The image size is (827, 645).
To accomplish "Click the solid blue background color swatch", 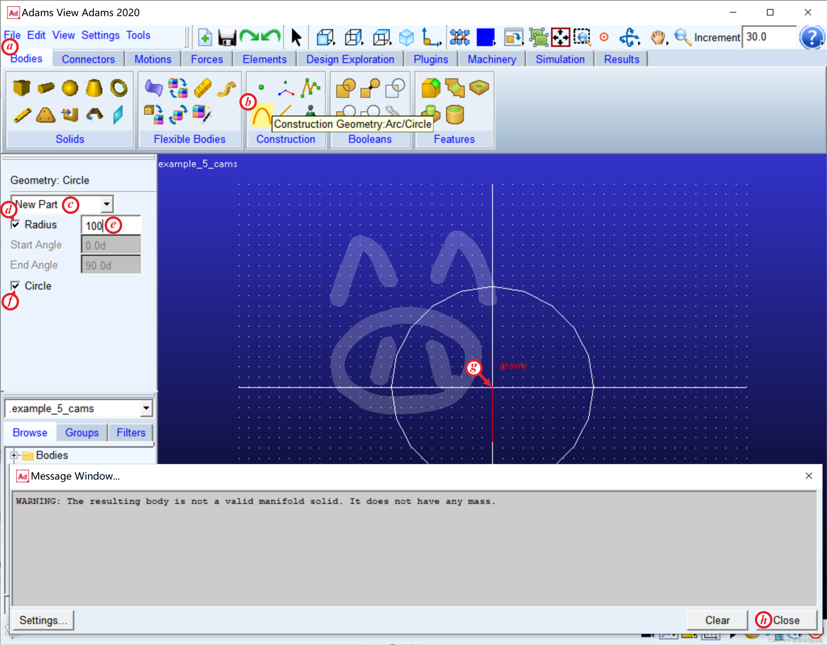I will coord(485,37).
